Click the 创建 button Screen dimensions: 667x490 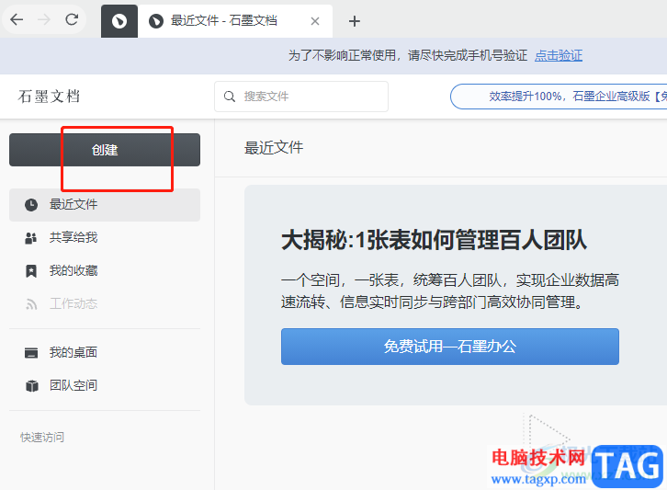(x=105, y=150)
